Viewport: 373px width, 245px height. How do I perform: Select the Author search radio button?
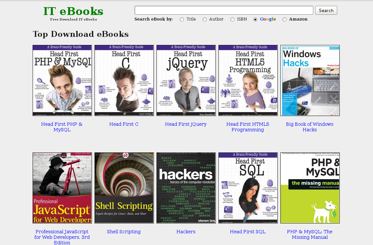[205, 19]
